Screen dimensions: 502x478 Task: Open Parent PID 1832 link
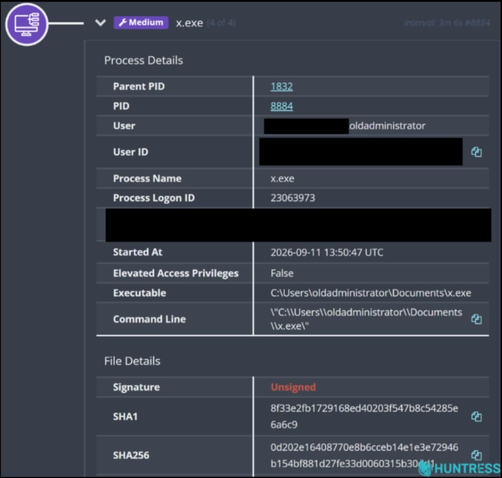tap(281, 86)
